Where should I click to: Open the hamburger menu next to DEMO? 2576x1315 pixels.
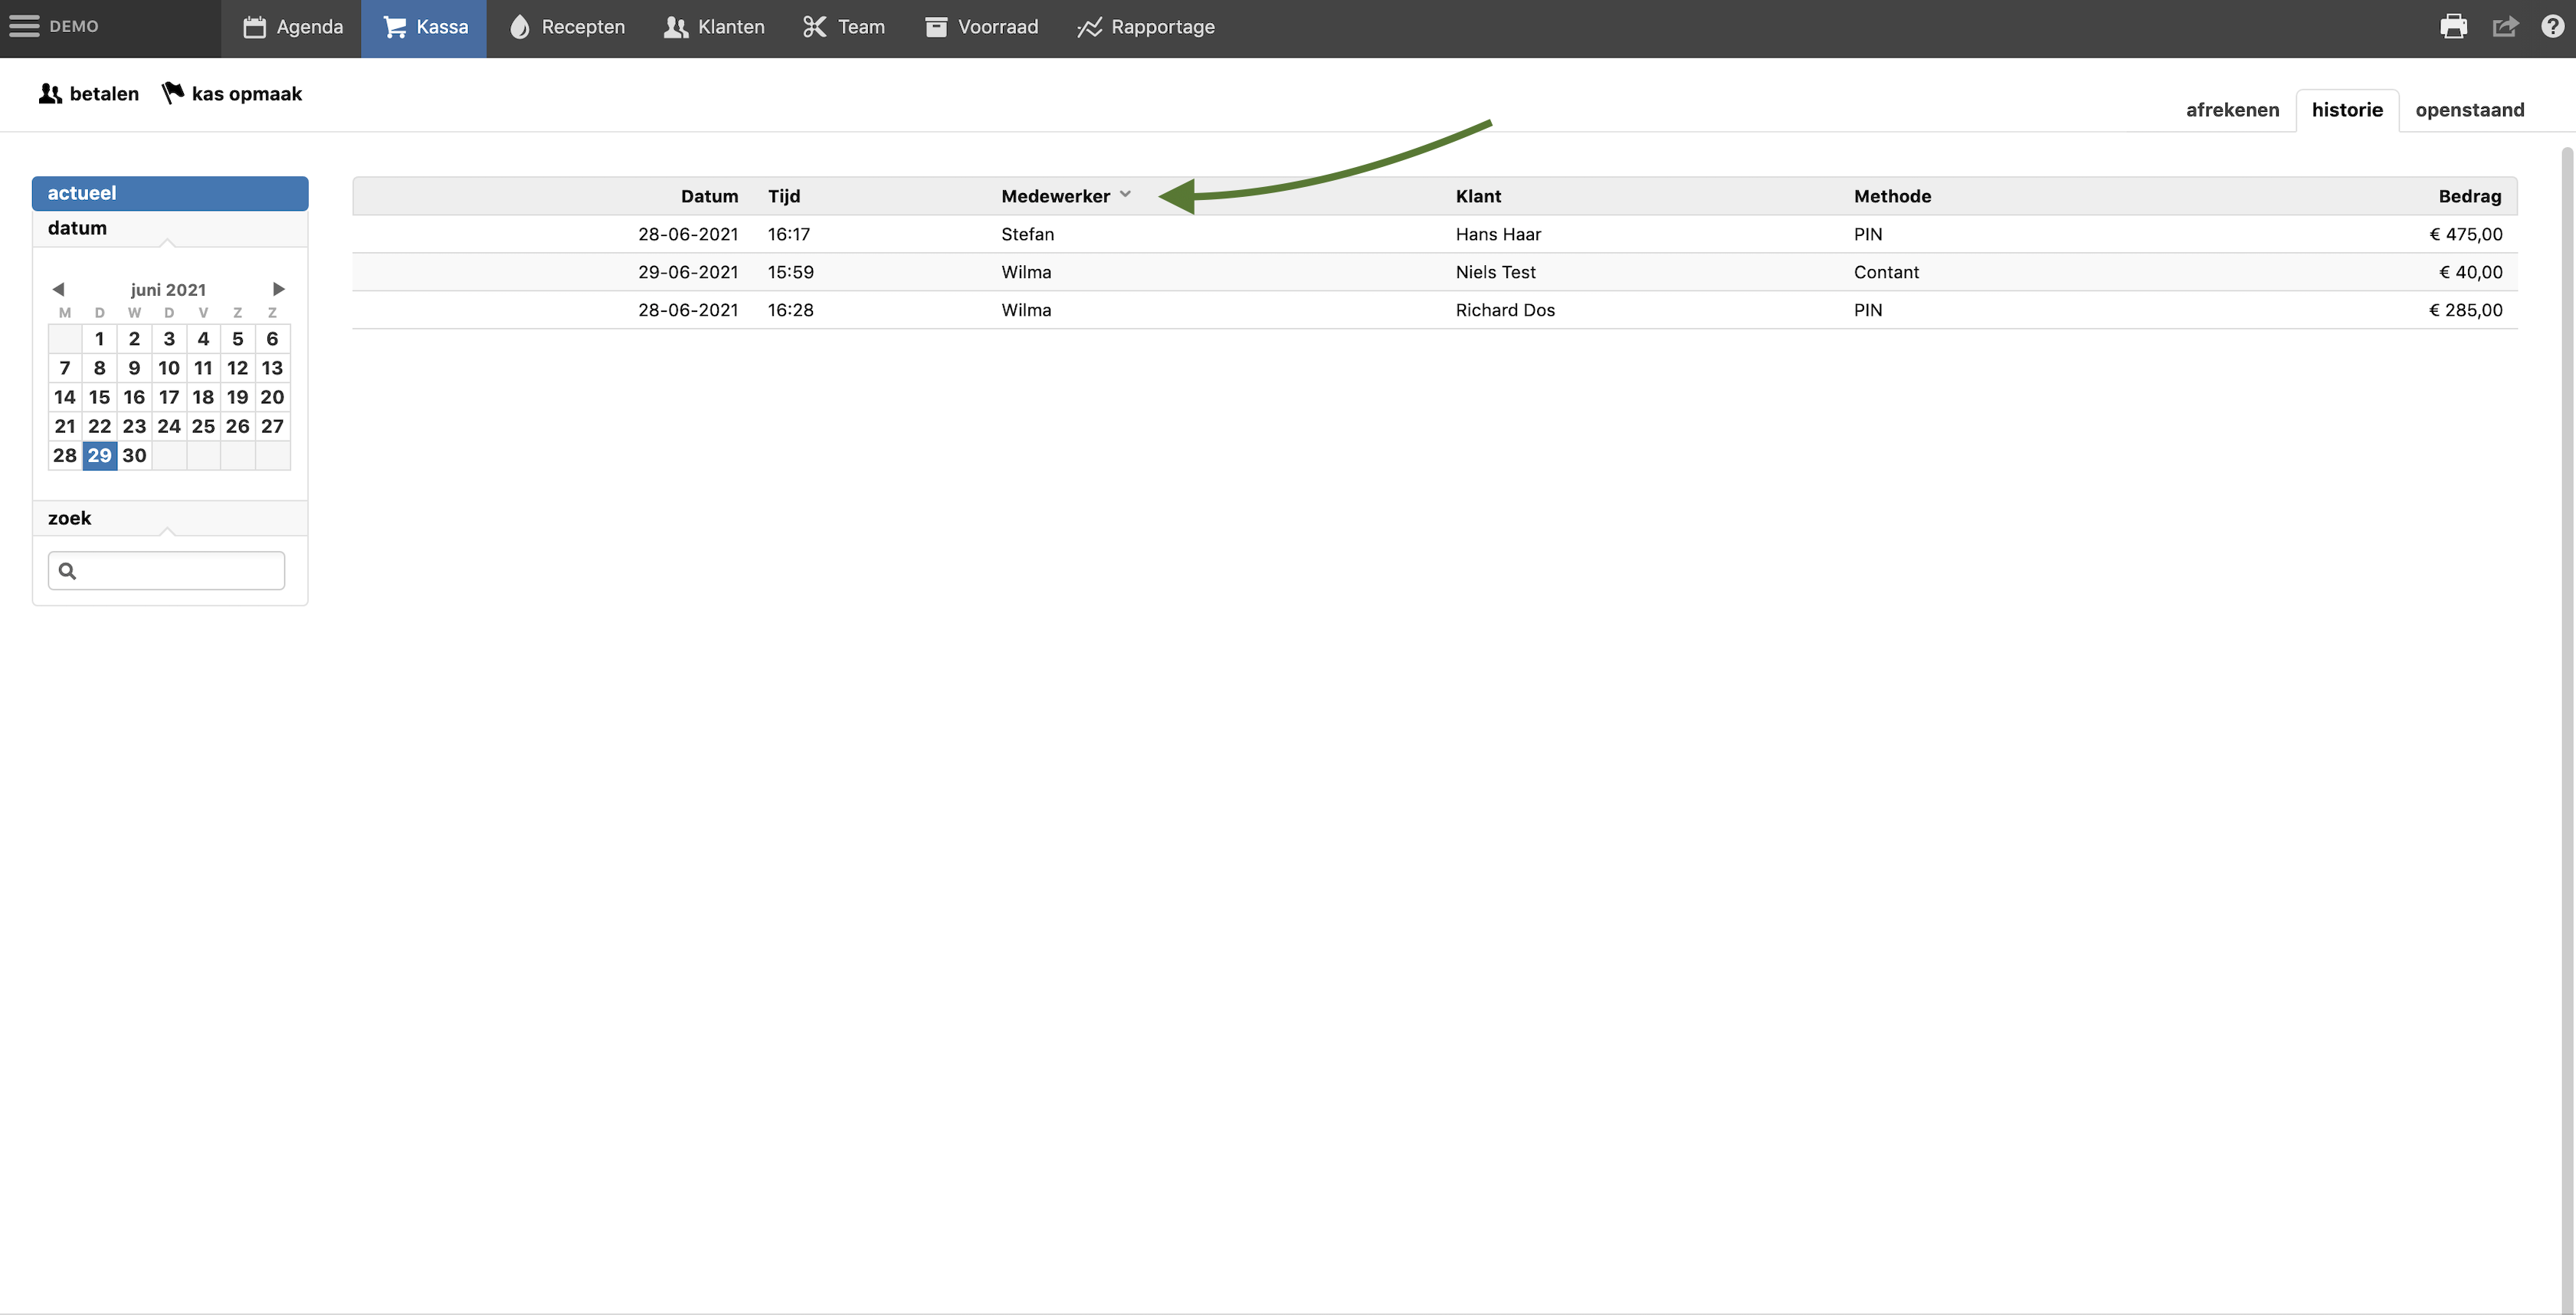(x=24, y=26)
